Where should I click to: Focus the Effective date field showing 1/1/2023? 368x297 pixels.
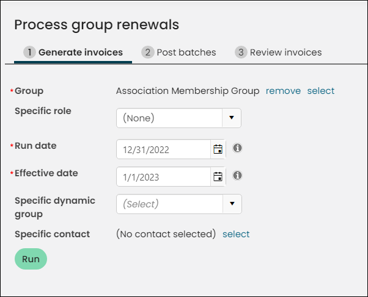point(164,177)
